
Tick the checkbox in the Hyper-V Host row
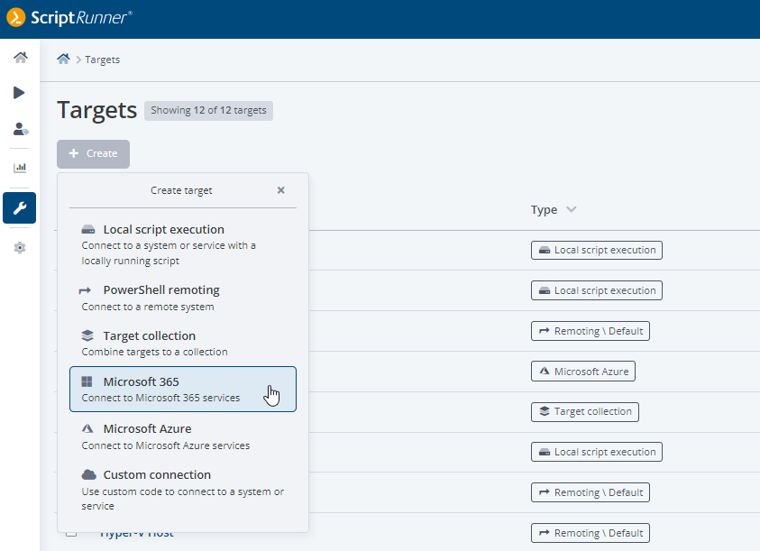[71, 533]
